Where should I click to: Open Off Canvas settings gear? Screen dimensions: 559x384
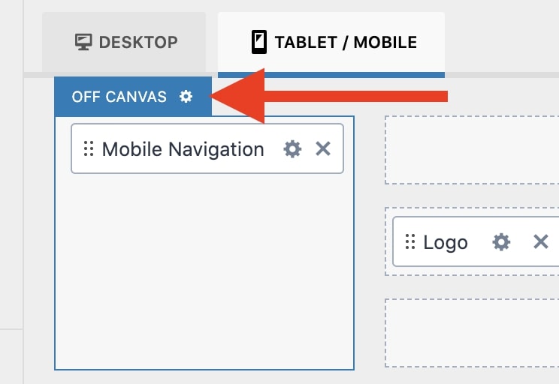point(186,96)
